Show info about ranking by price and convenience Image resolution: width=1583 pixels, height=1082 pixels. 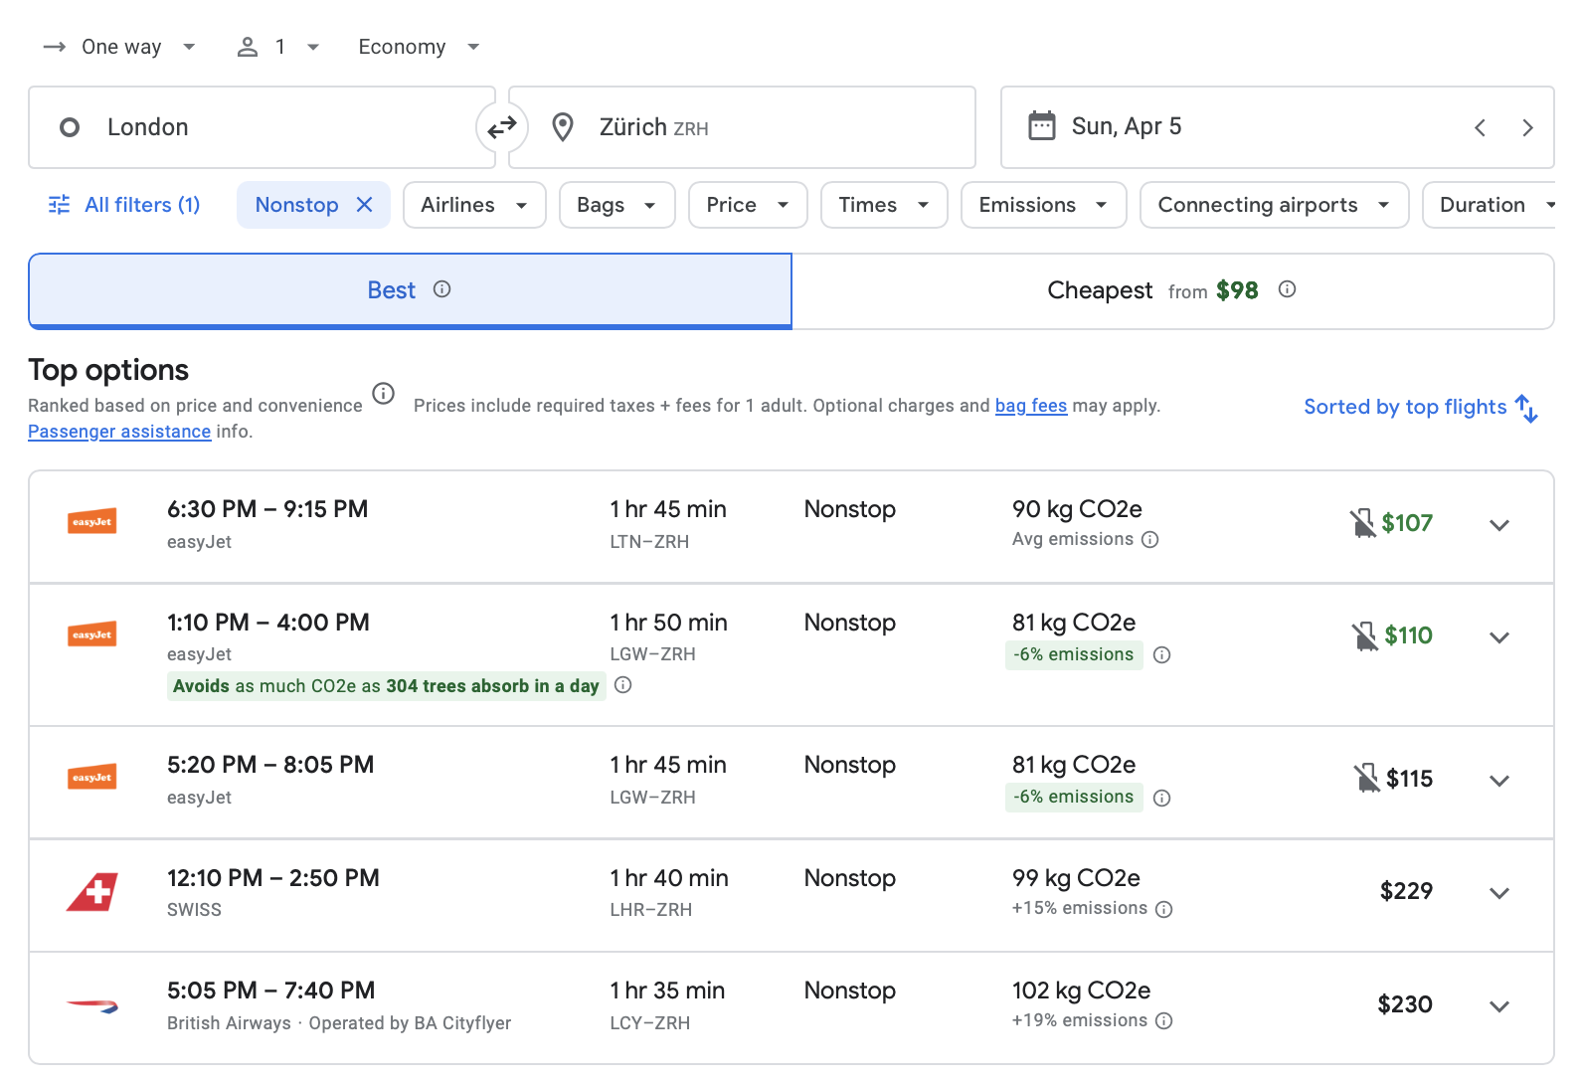[383, 394]
